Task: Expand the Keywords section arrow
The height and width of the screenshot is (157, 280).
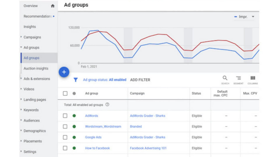Action: pyautogui.click(x=21, y=110)
